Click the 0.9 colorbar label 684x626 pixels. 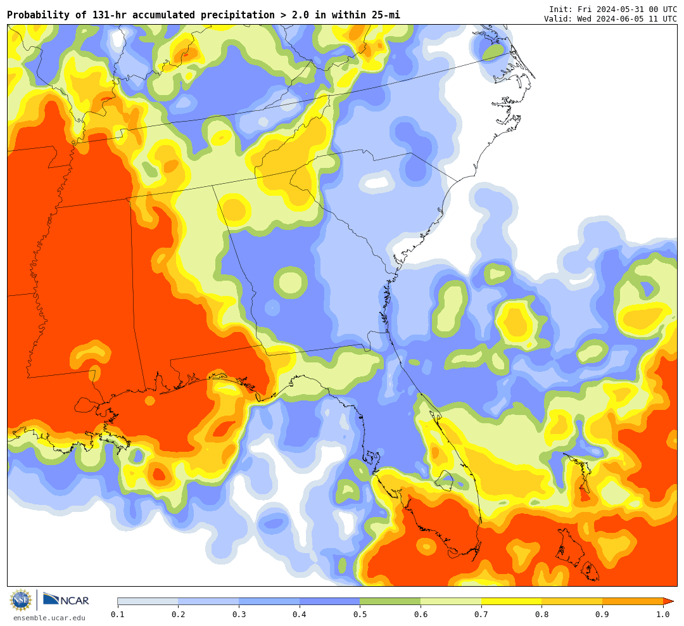click(x=603, y=615)
